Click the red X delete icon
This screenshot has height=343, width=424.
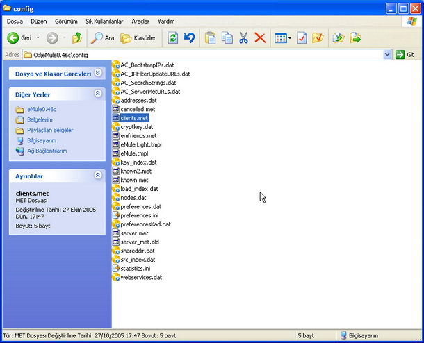click(x=260, y=38)
